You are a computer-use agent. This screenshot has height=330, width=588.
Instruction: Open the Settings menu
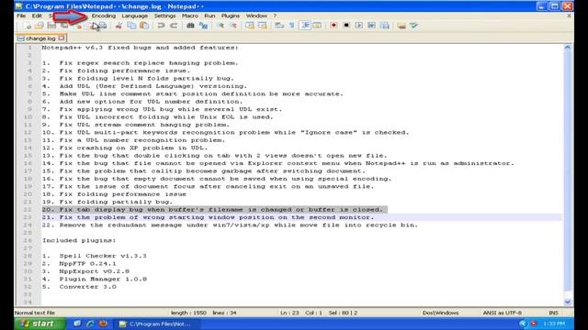pyautogui.click(x=164, y=16)
